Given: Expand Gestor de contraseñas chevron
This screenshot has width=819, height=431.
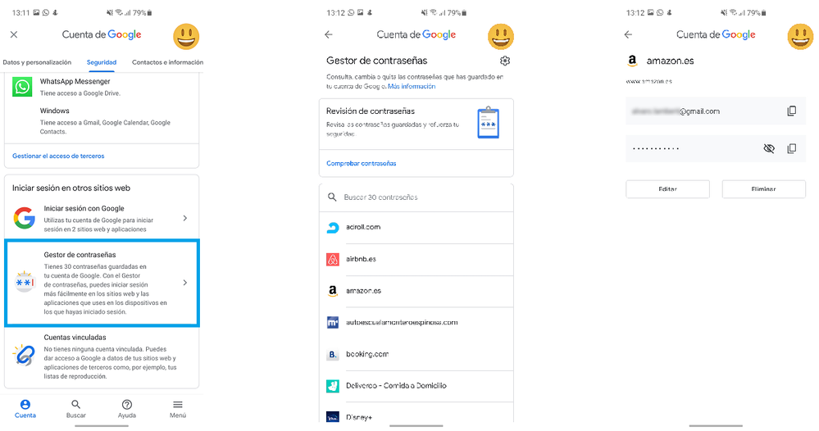Looking at the screenshot, I should click(x=185, y=283).
